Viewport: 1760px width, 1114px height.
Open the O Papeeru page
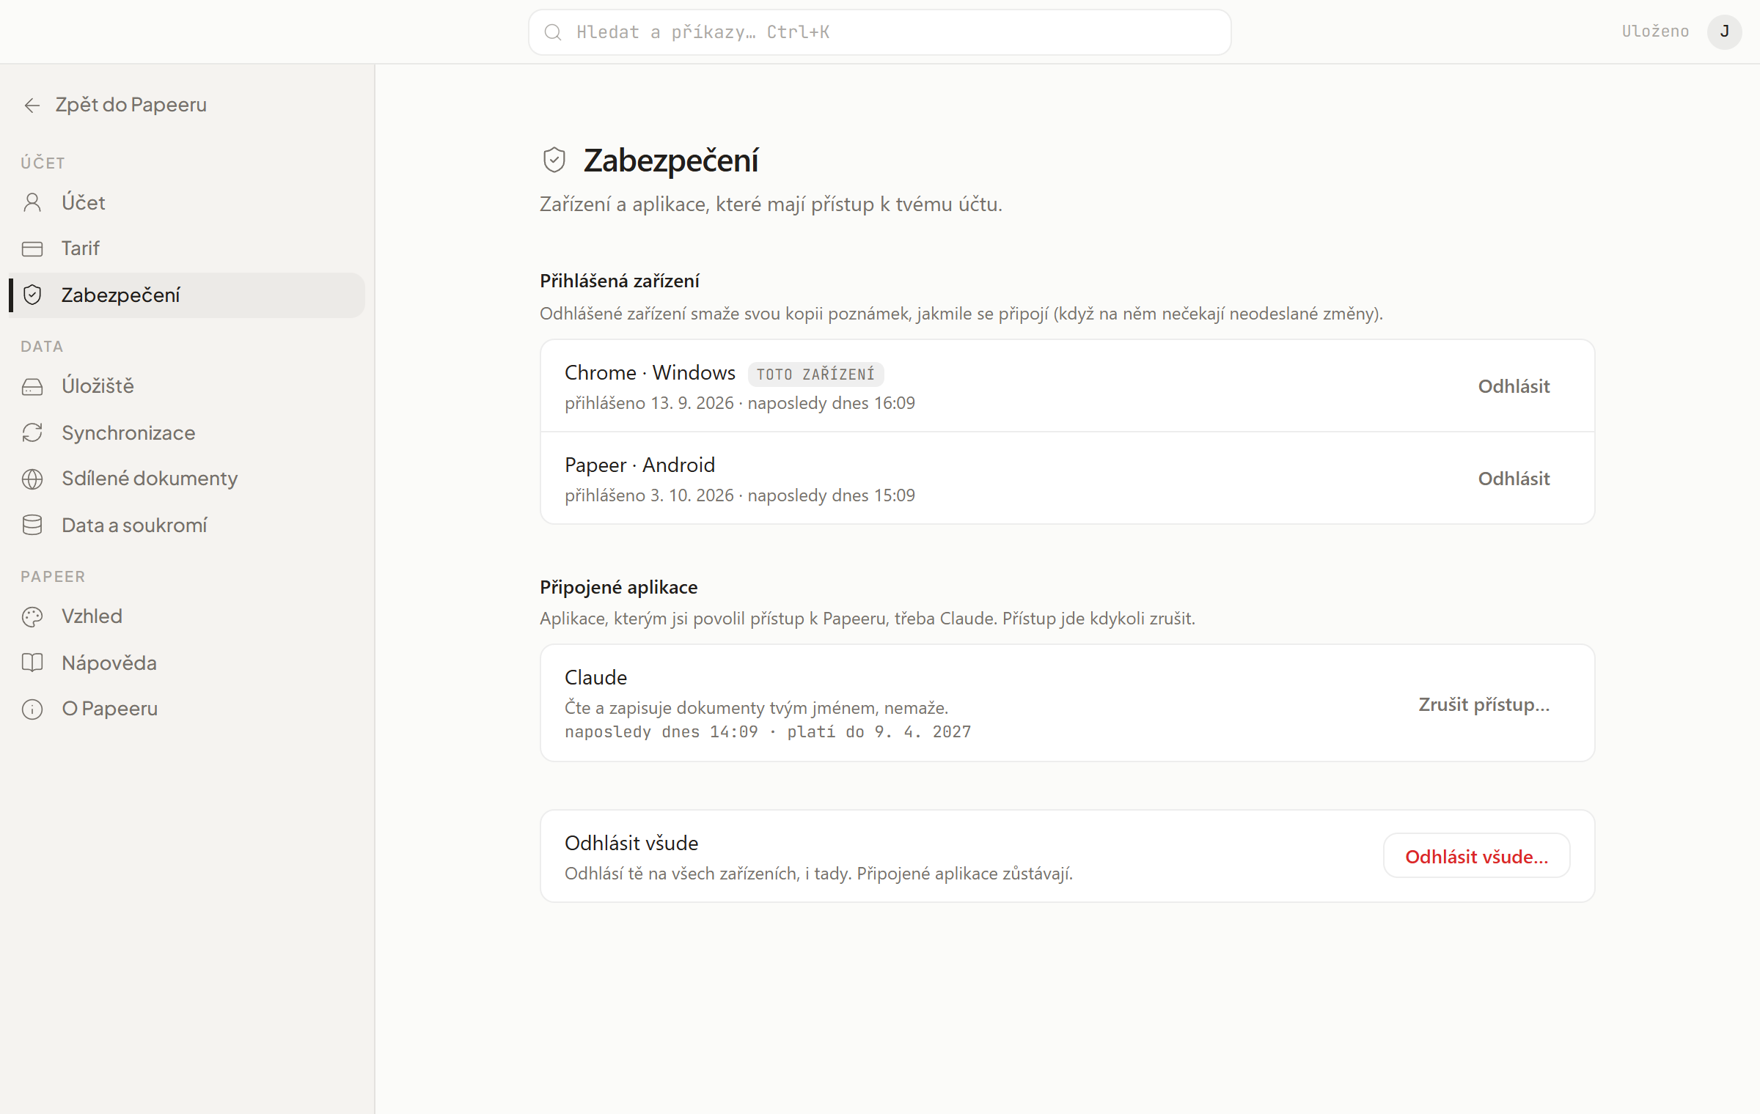(x=187, y=709)
